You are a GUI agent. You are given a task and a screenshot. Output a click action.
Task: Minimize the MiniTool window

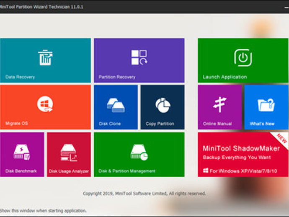[286, 8]
